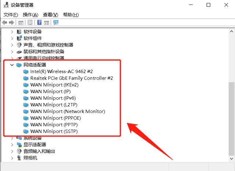Click the scan for hardware changes monitor icon

coord(56,22)
